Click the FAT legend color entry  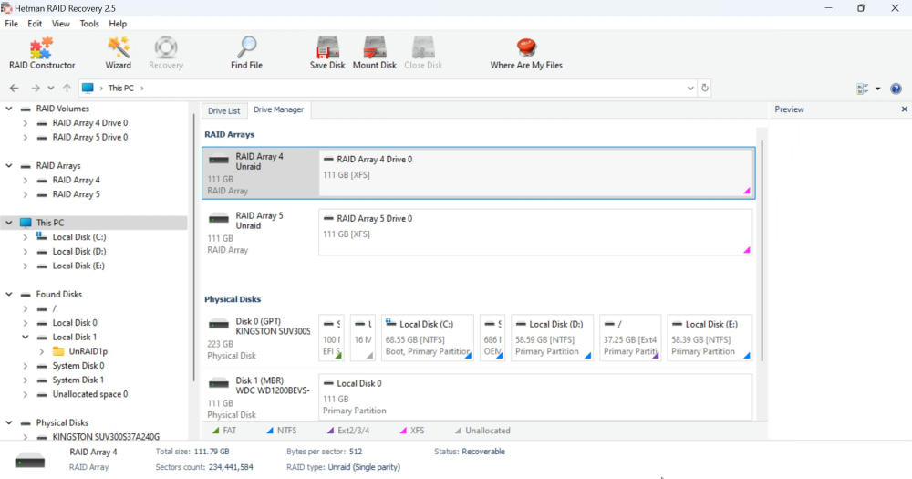coord(224,431)
